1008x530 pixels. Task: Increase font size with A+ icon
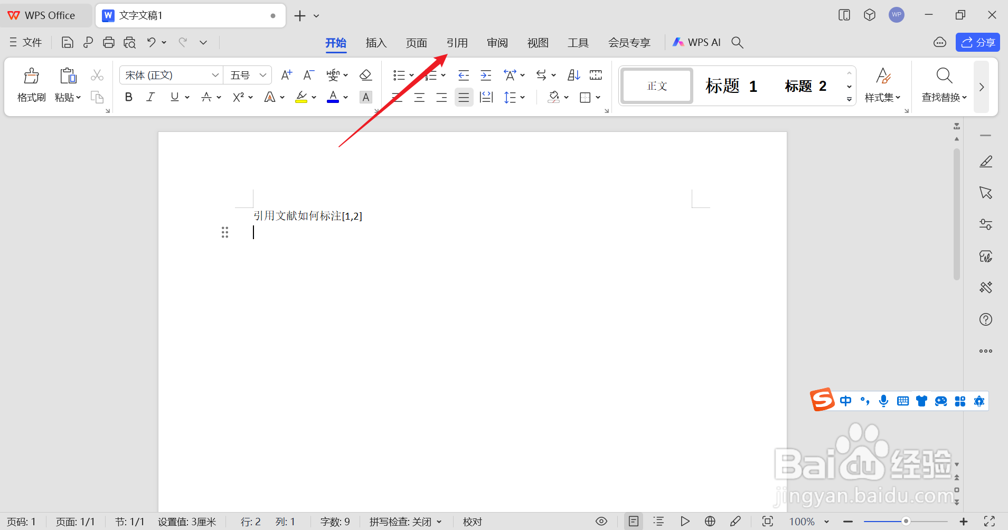(x=287, y=75)
